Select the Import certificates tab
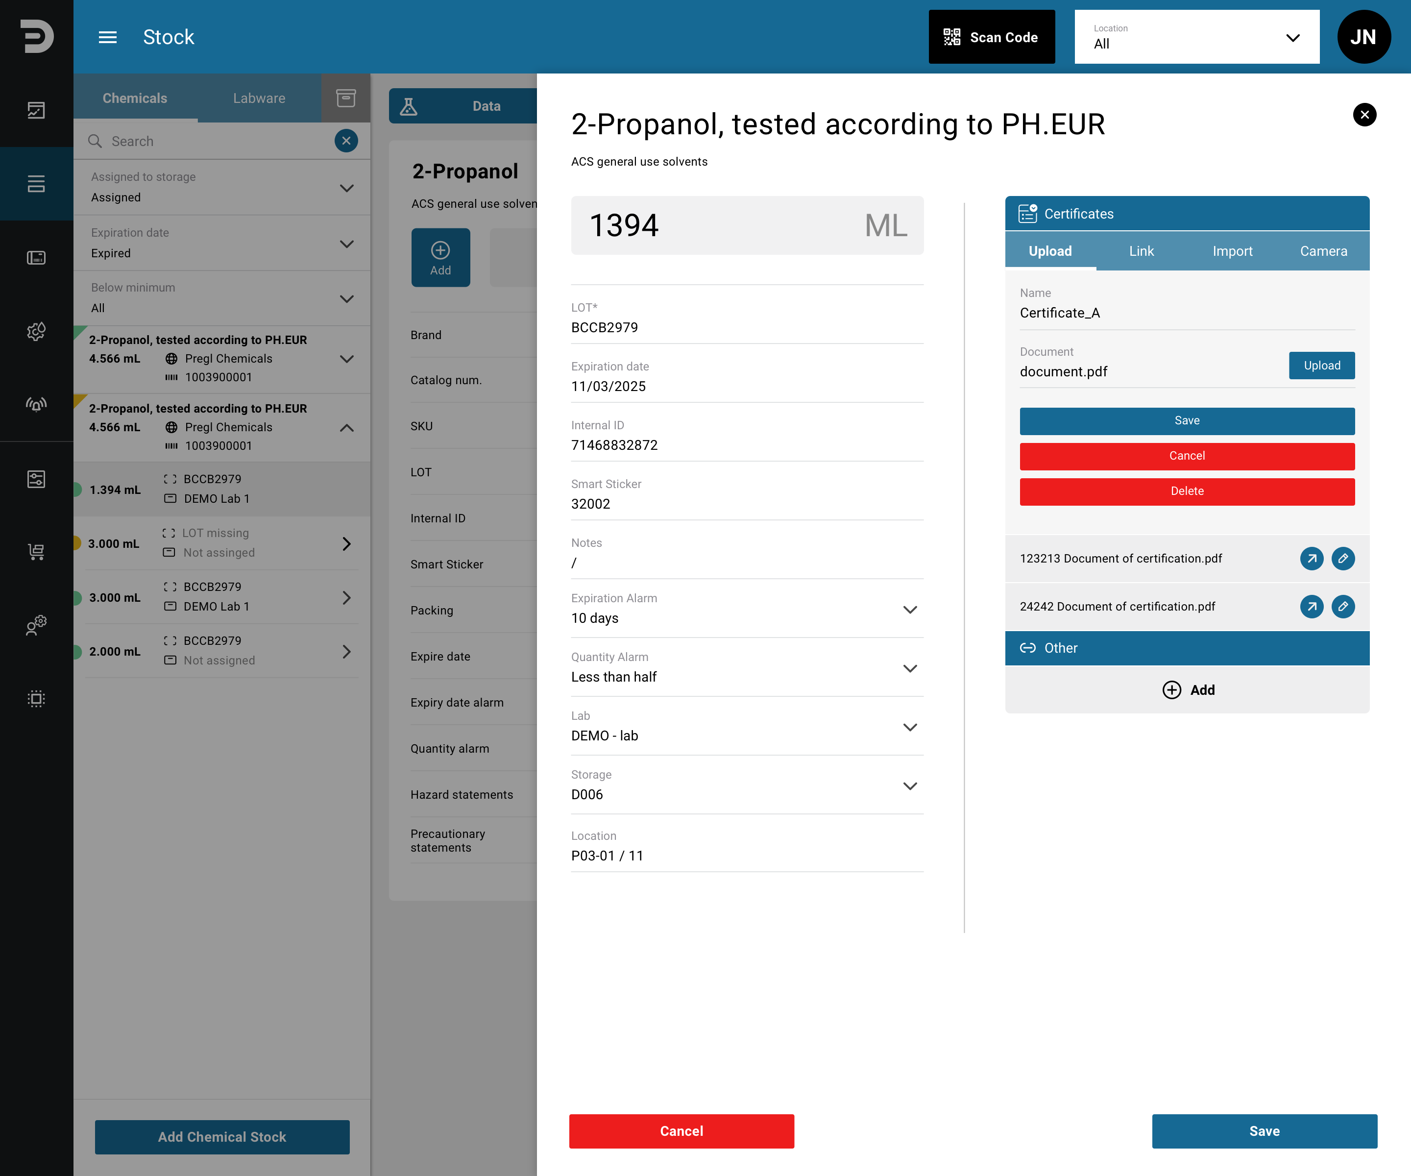 1232,251
